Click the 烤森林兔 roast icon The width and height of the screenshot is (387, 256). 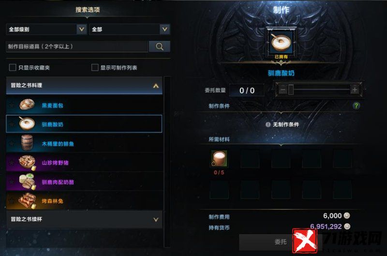(x=27, y=201)
